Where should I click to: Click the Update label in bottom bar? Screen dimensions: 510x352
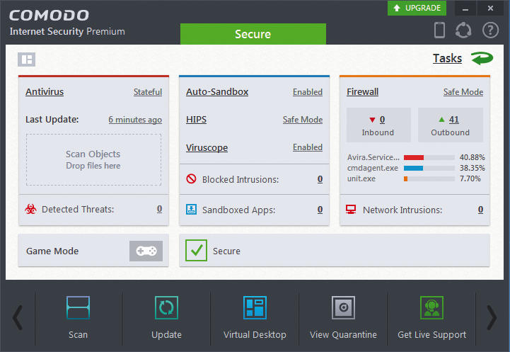166,335
